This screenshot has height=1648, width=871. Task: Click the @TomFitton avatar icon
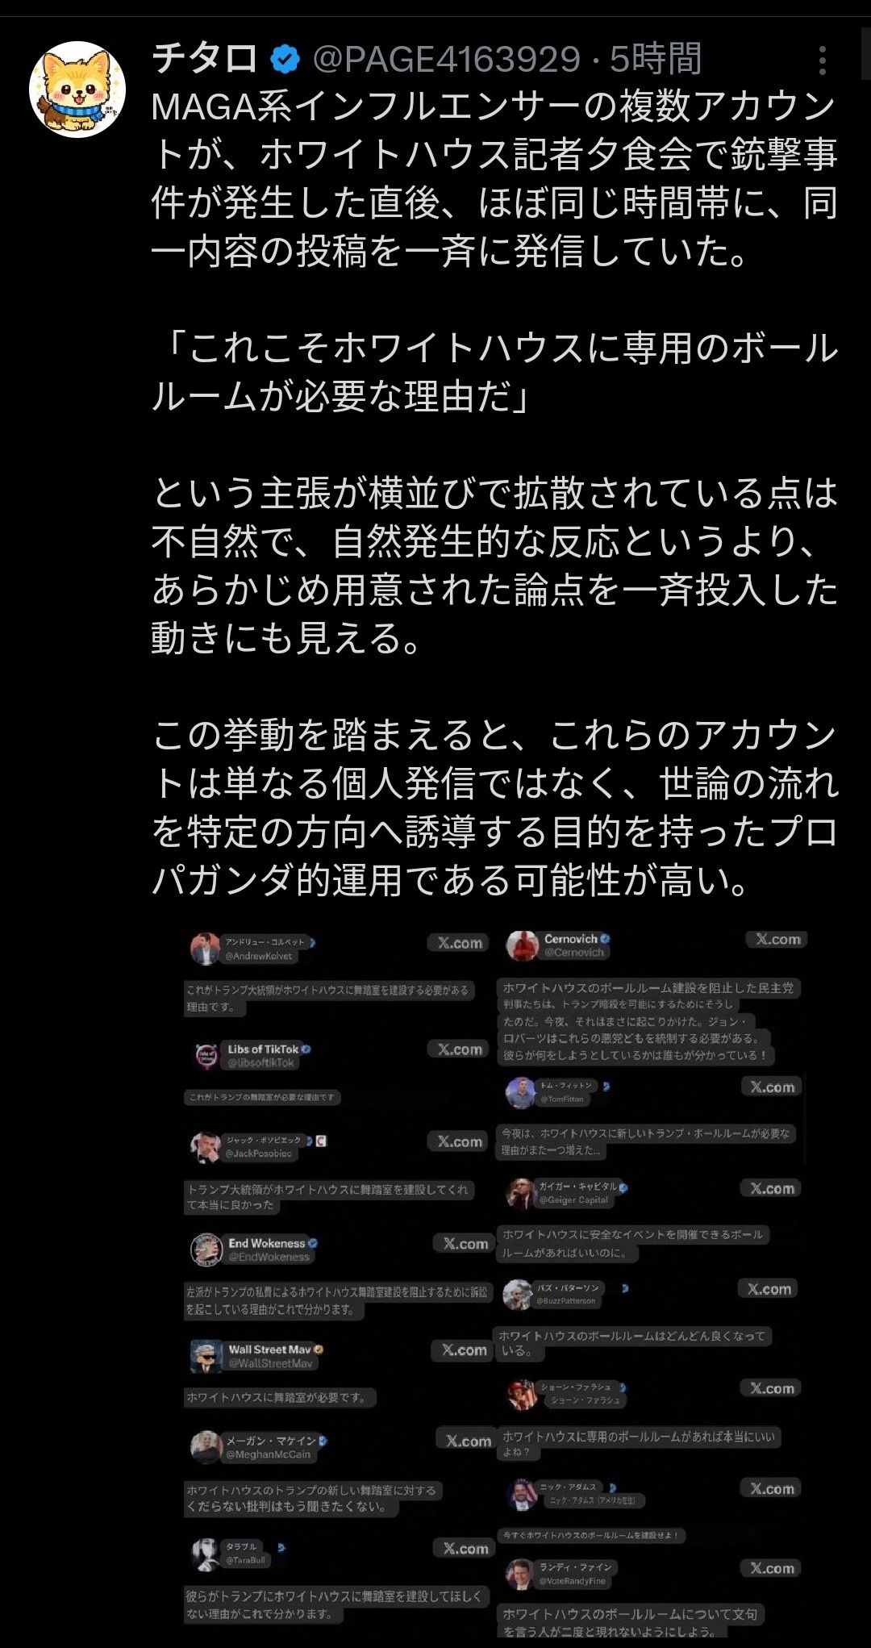tap(521, 1092)
